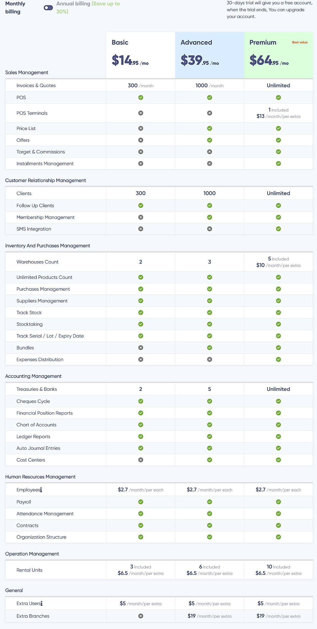
Task: Click the info icon beside Employees
Action: (41, 490)
